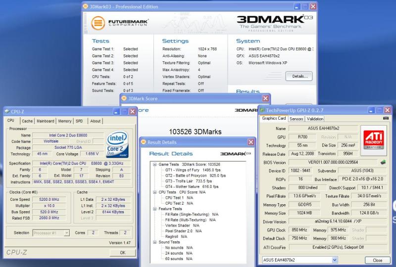Open the Validation tab in GPU-Z
The image size is (396, 267).
(x=315, y=119)
